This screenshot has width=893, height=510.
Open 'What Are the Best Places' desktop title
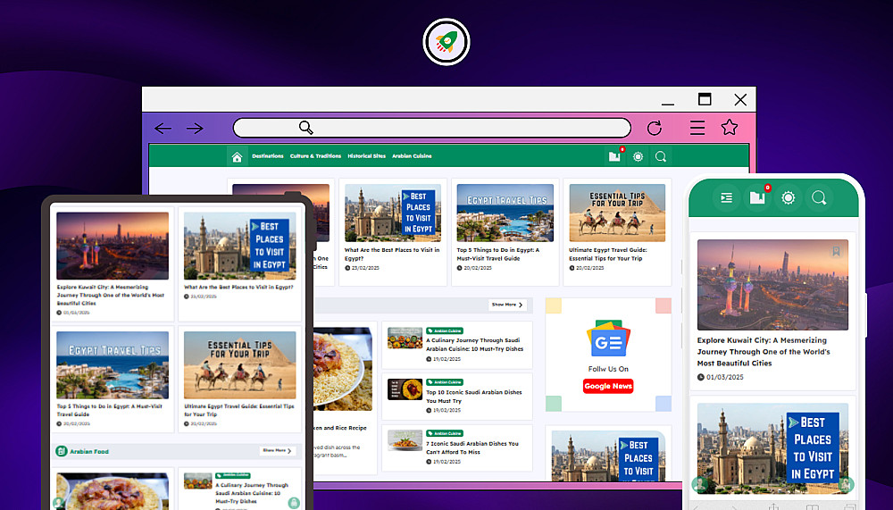click(392, 255)
